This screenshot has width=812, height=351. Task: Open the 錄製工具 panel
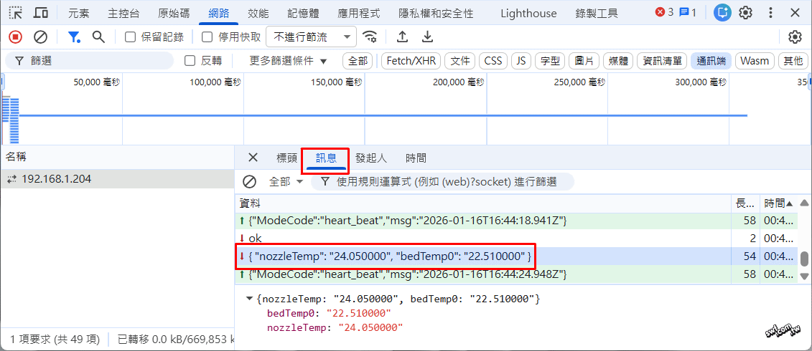point(597,13)
